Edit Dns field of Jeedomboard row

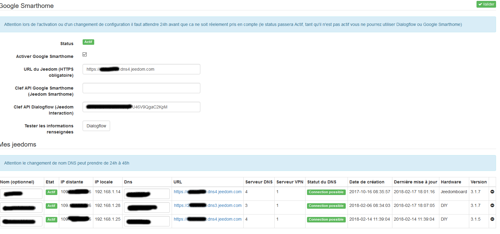(147, 194)
